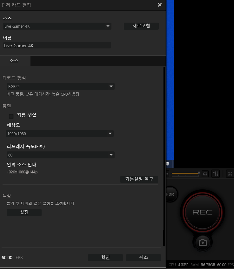The image size is (234, 269).
Task: Switch to the 소스 tab
Action: click(x=14, y=61)
